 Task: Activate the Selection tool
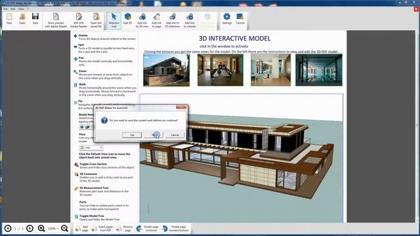click(x=114, y=20)
